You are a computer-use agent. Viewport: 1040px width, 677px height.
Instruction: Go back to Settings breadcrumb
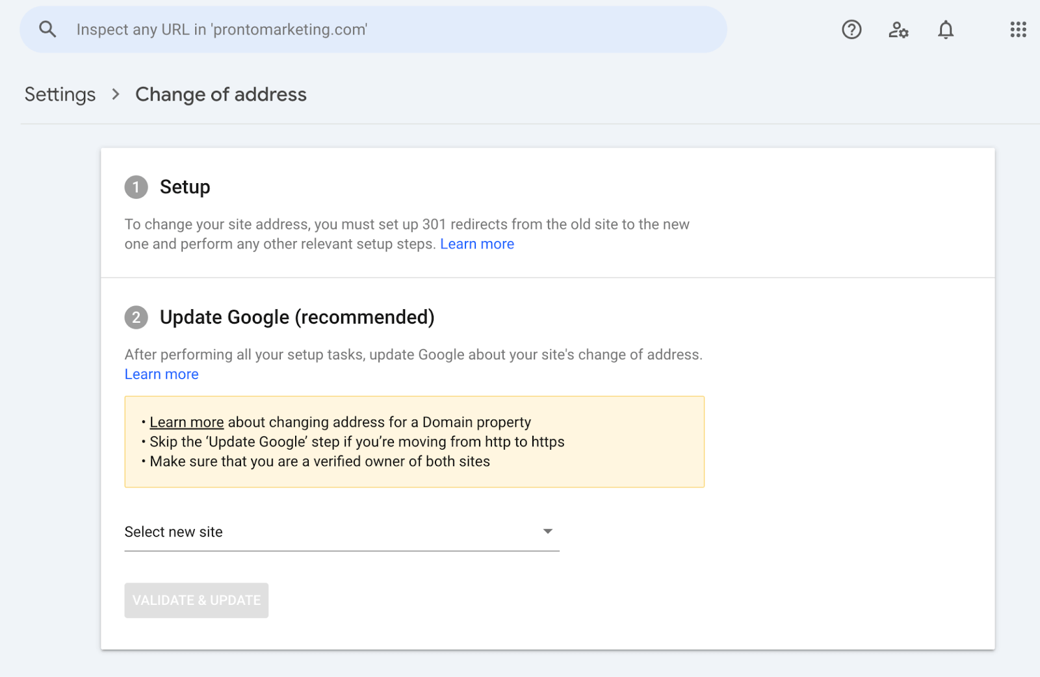pos(60,94)
